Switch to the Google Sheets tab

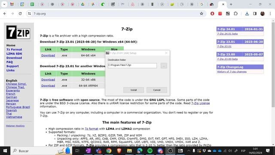32,4
